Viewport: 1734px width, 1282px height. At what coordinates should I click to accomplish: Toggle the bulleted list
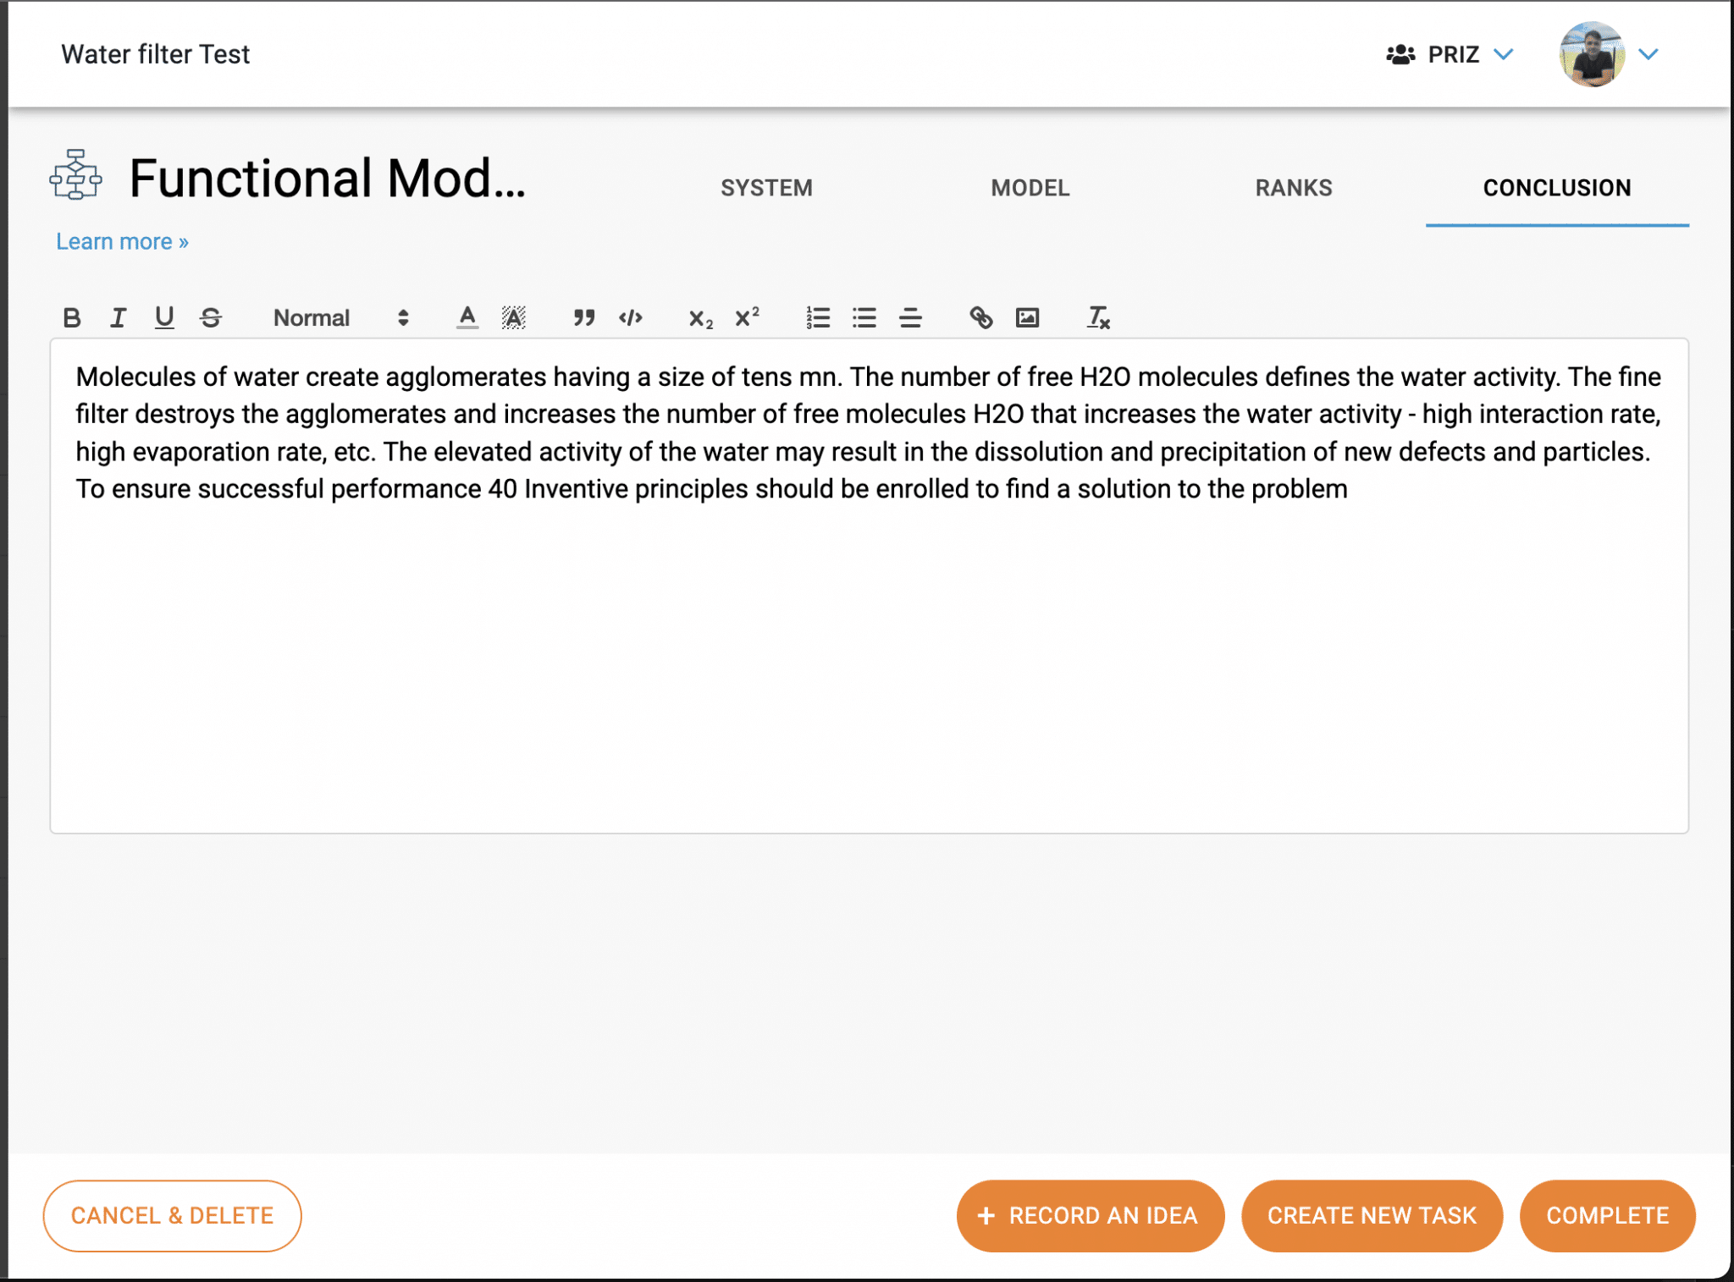864,318
